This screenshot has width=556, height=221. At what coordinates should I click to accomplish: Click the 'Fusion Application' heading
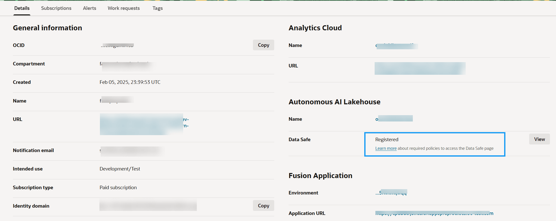(x=320, y=176)
